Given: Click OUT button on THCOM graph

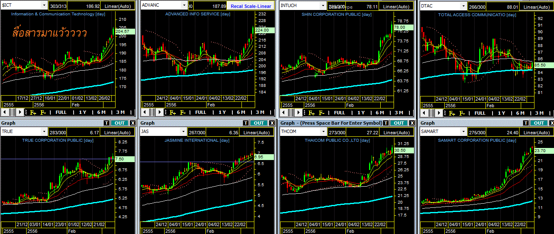Looking at the screenshot, I should tap(399, 123).
